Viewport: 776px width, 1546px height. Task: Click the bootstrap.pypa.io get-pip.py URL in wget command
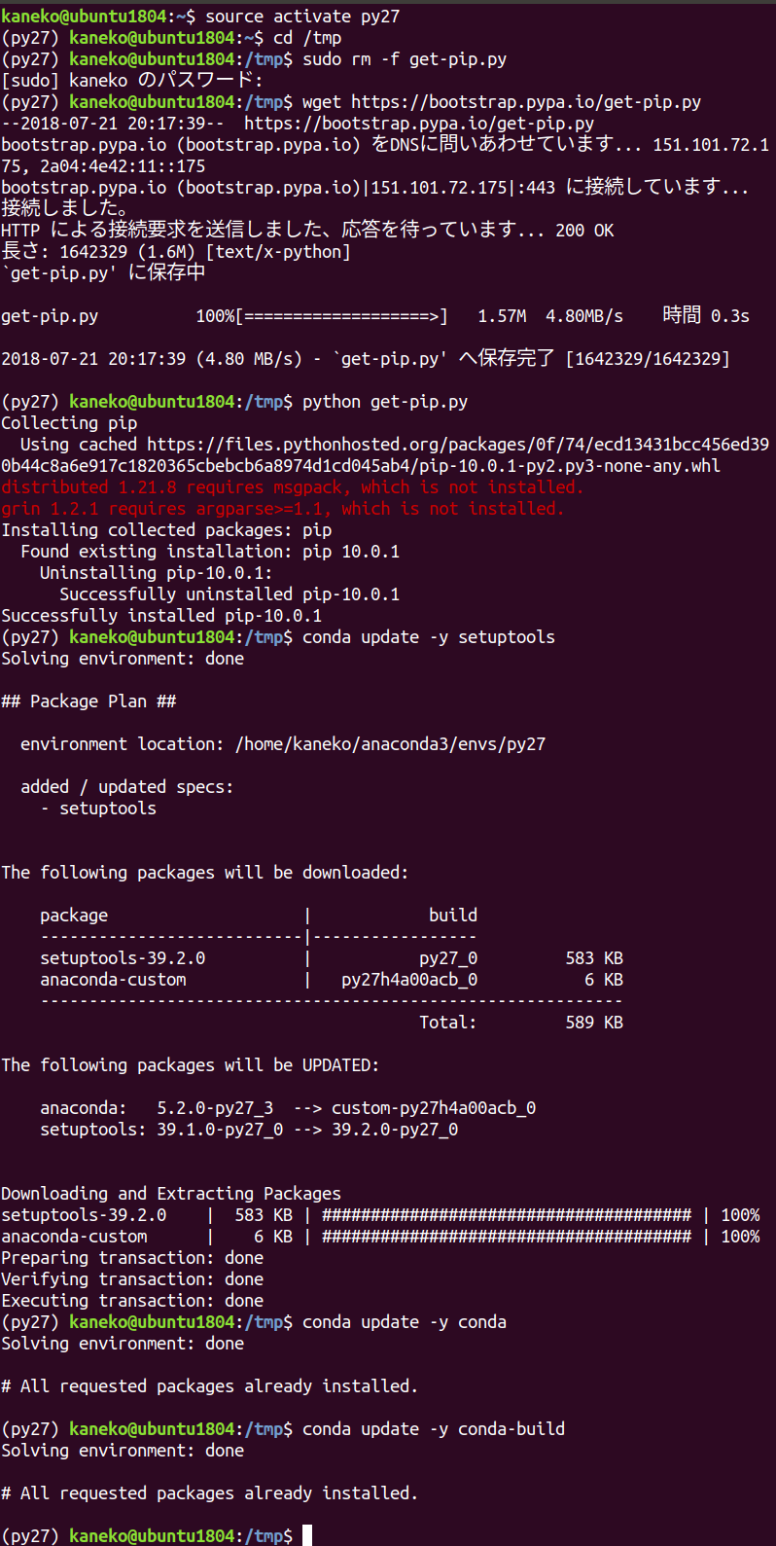point(526,102)
